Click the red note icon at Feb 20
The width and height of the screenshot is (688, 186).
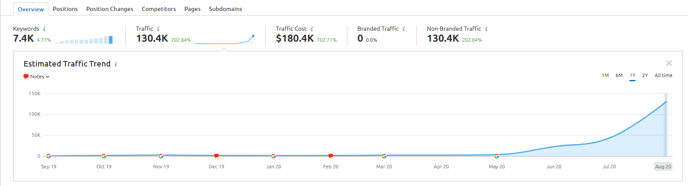(x=331, y=156)
